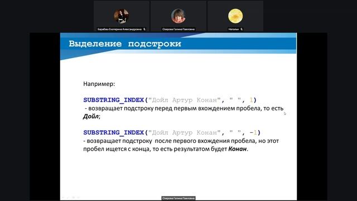The width and height of the screenshot is (357, 201).
Task: Click presenter name tag at slide bottom
Action: point(178,198)
